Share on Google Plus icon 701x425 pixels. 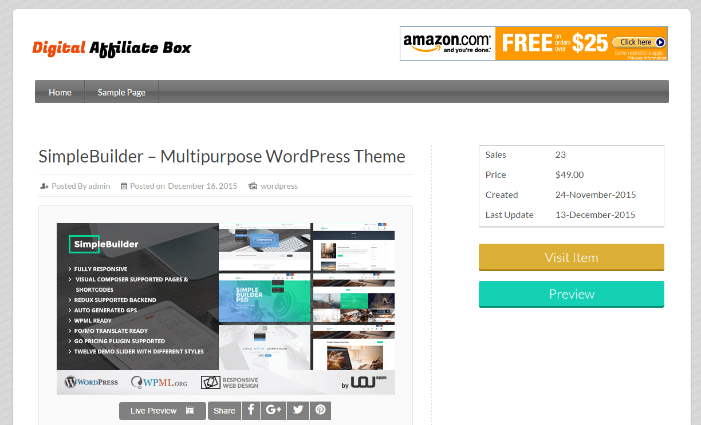coord(274,410)
